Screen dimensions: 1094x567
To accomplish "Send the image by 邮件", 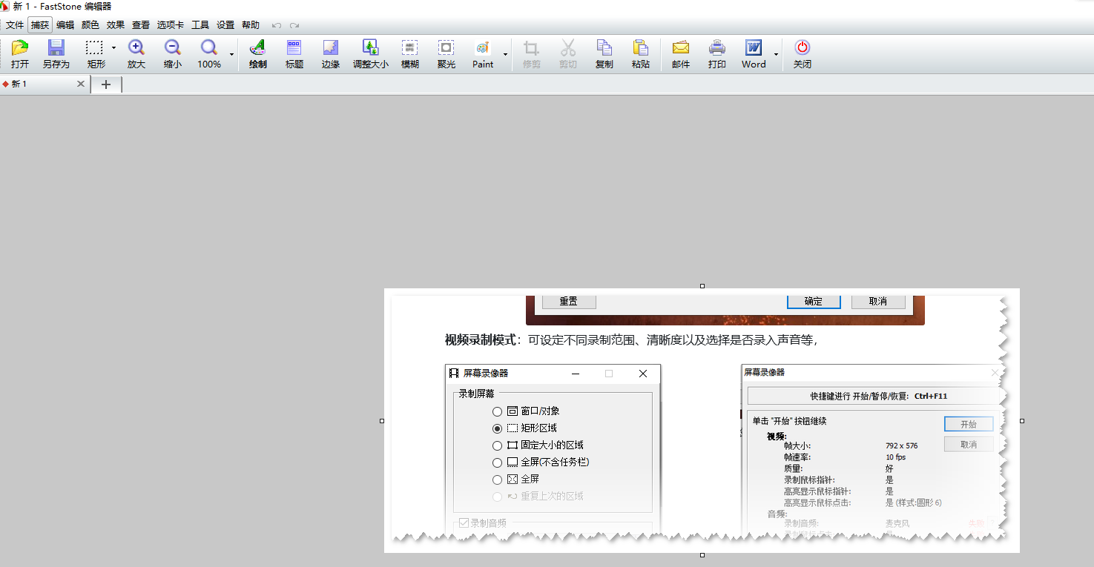I will [x=680, y=54].
